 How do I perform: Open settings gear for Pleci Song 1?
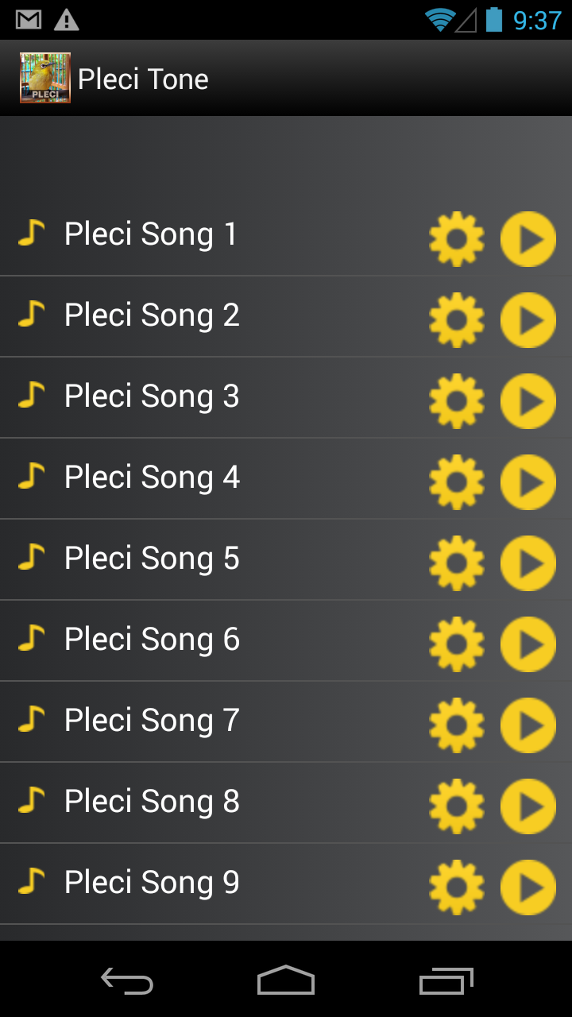click(457, 239)
